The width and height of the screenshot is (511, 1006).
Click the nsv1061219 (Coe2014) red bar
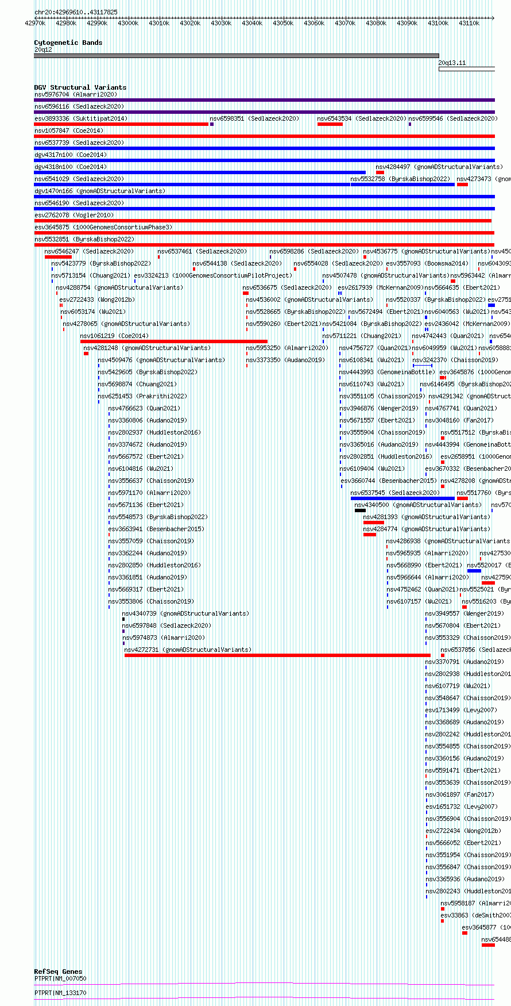(174, 341)
